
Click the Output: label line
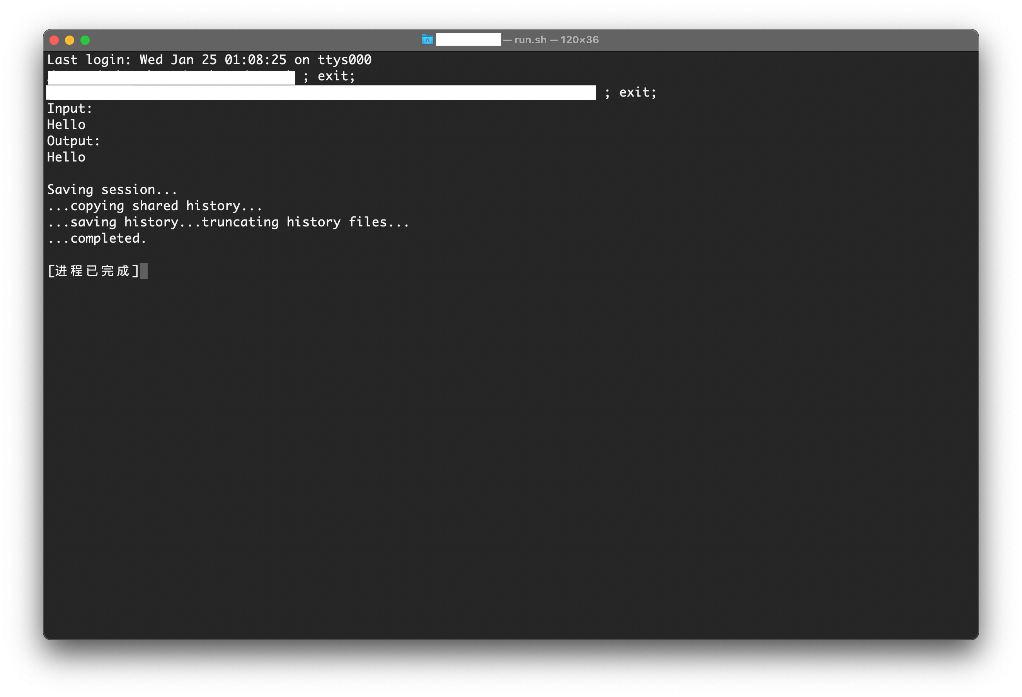click(x=73, y=141)
